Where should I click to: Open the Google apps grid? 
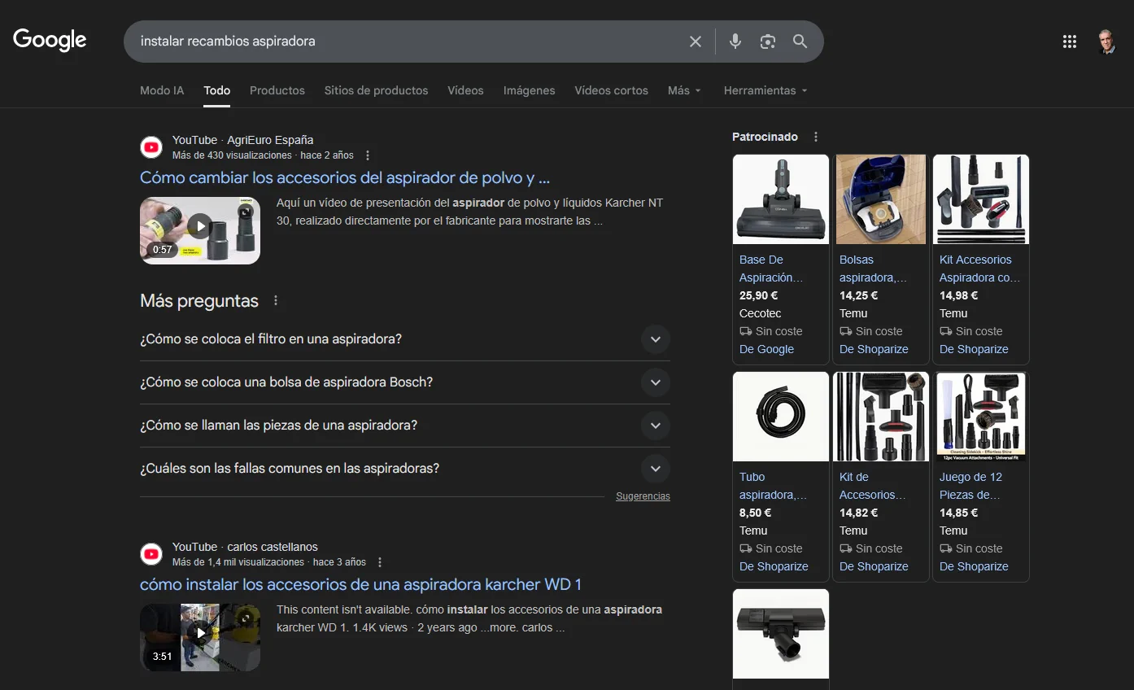pos(1069,41)
